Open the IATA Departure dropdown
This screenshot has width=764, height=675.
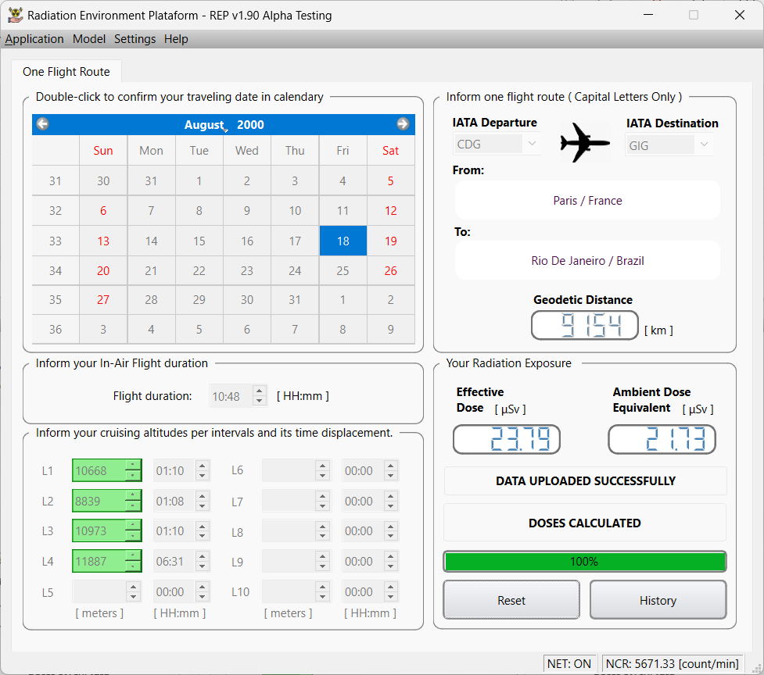532,145
